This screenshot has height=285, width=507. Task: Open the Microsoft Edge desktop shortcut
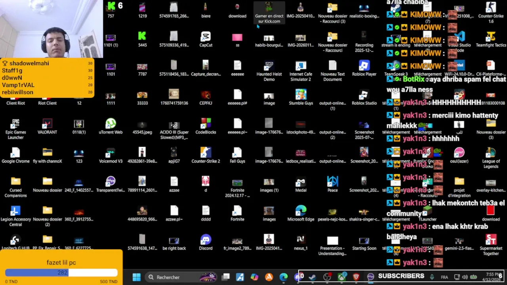pos(301,214)
